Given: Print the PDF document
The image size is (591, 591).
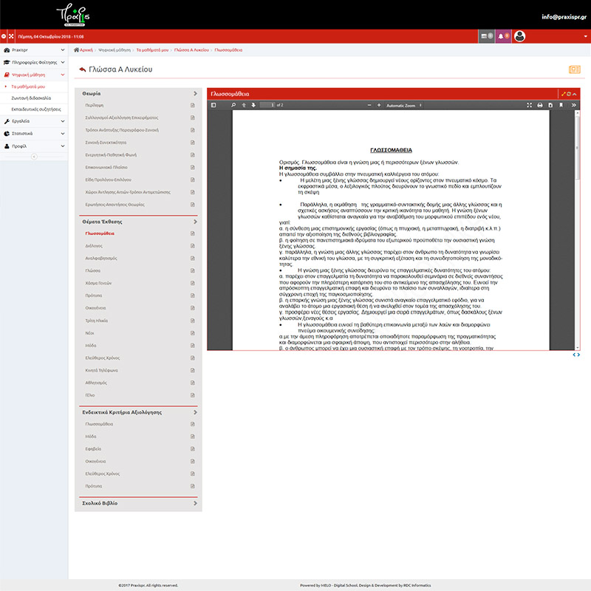Looking at the screenshot, I should click(x=540, y=106).
